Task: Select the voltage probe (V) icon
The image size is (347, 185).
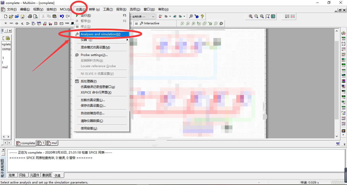Action: [182, 24]
